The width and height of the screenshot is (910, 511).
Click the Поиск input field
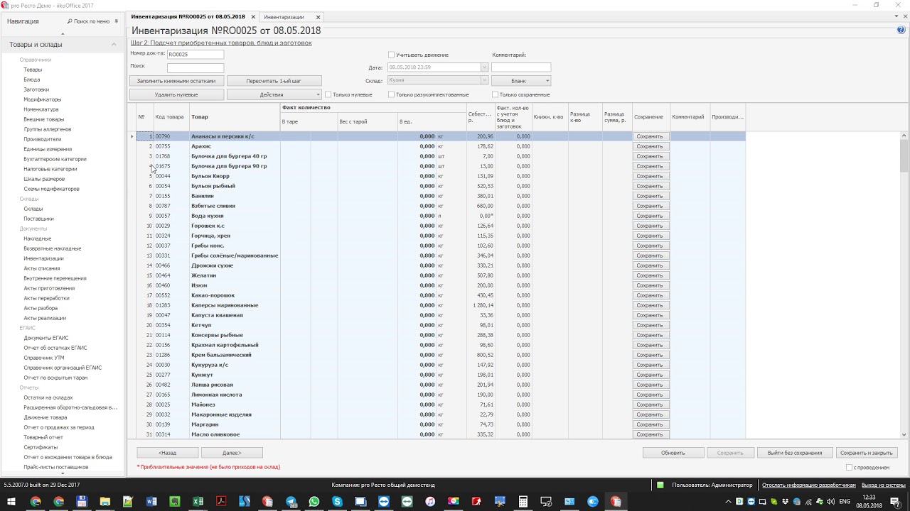(x=196, y=68)
